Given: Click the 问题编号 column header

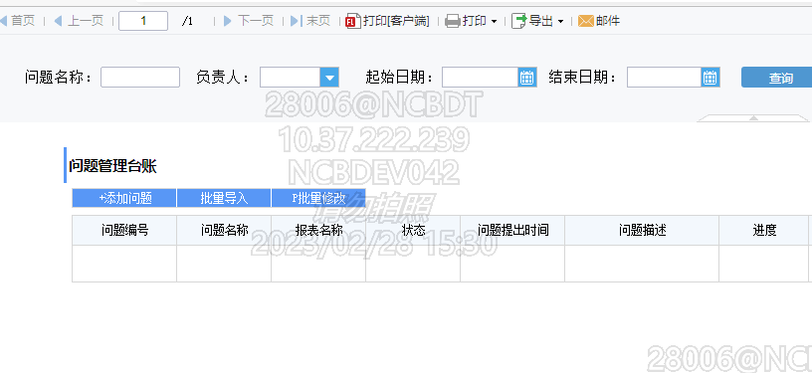Looking at the screenshot, I should tap(124, 230).
